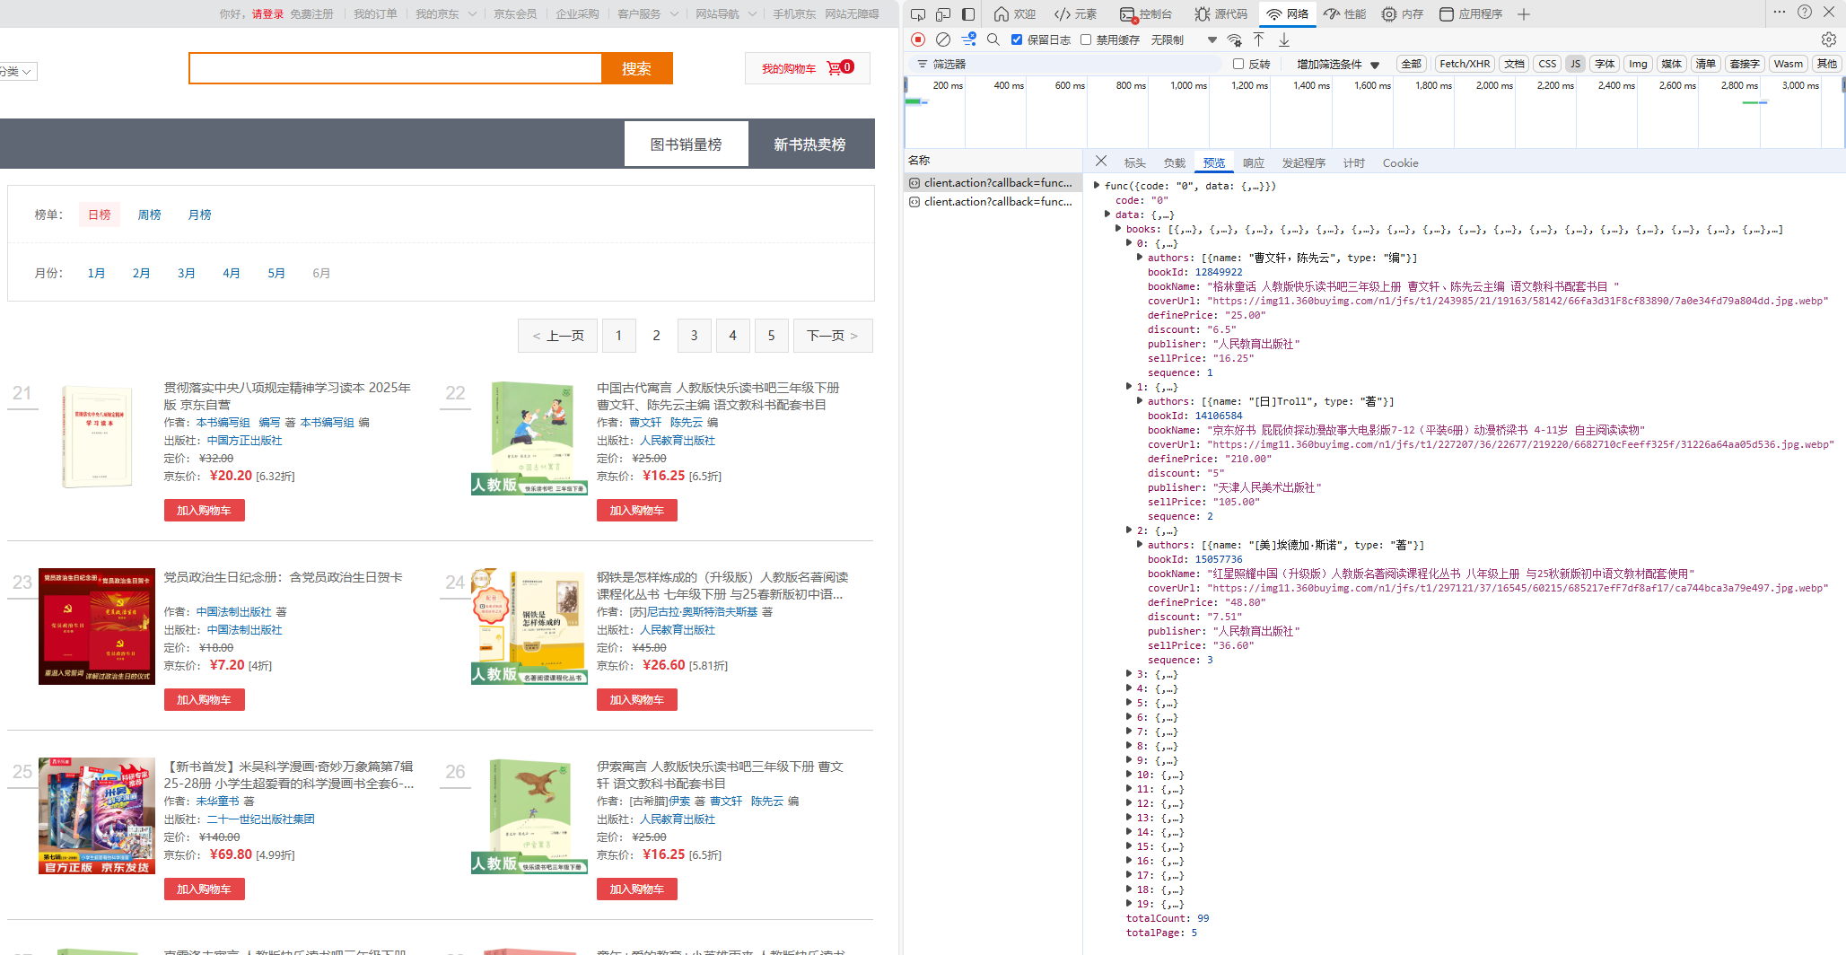Viewport: 1846px width, 955px height.
Task: Add 伊索寓言 to the shopping cart
Action: coord(636,889)
